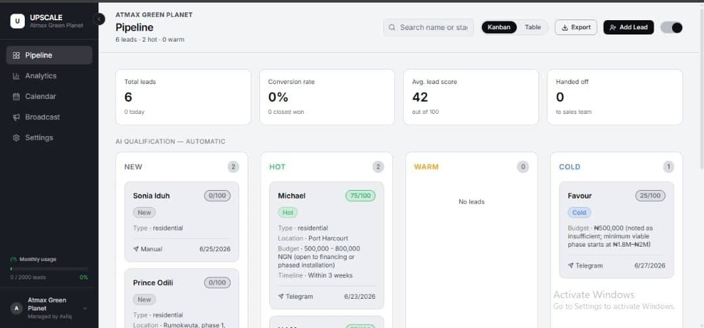Image resolution: width=704 pixels, height=328 pixels.
Task: Click the Avg. lead score card
Action: (471, 97)
